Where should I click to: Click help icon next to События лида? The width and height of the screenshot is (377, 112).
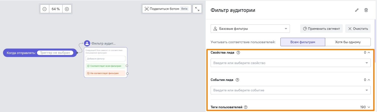point(237,80)
